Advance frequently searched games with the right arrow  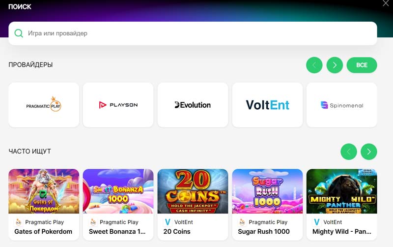(369, 152)
